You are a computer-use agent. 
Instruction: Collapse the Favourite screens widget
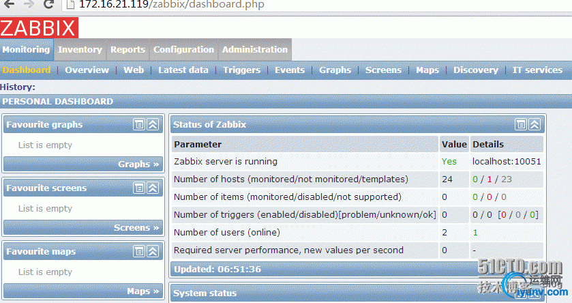point(153,188)
